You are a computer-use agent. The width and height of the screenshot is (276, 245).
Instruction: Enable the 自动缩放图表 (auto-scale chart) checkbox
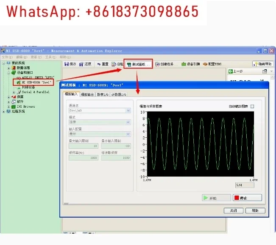(252, 106)
